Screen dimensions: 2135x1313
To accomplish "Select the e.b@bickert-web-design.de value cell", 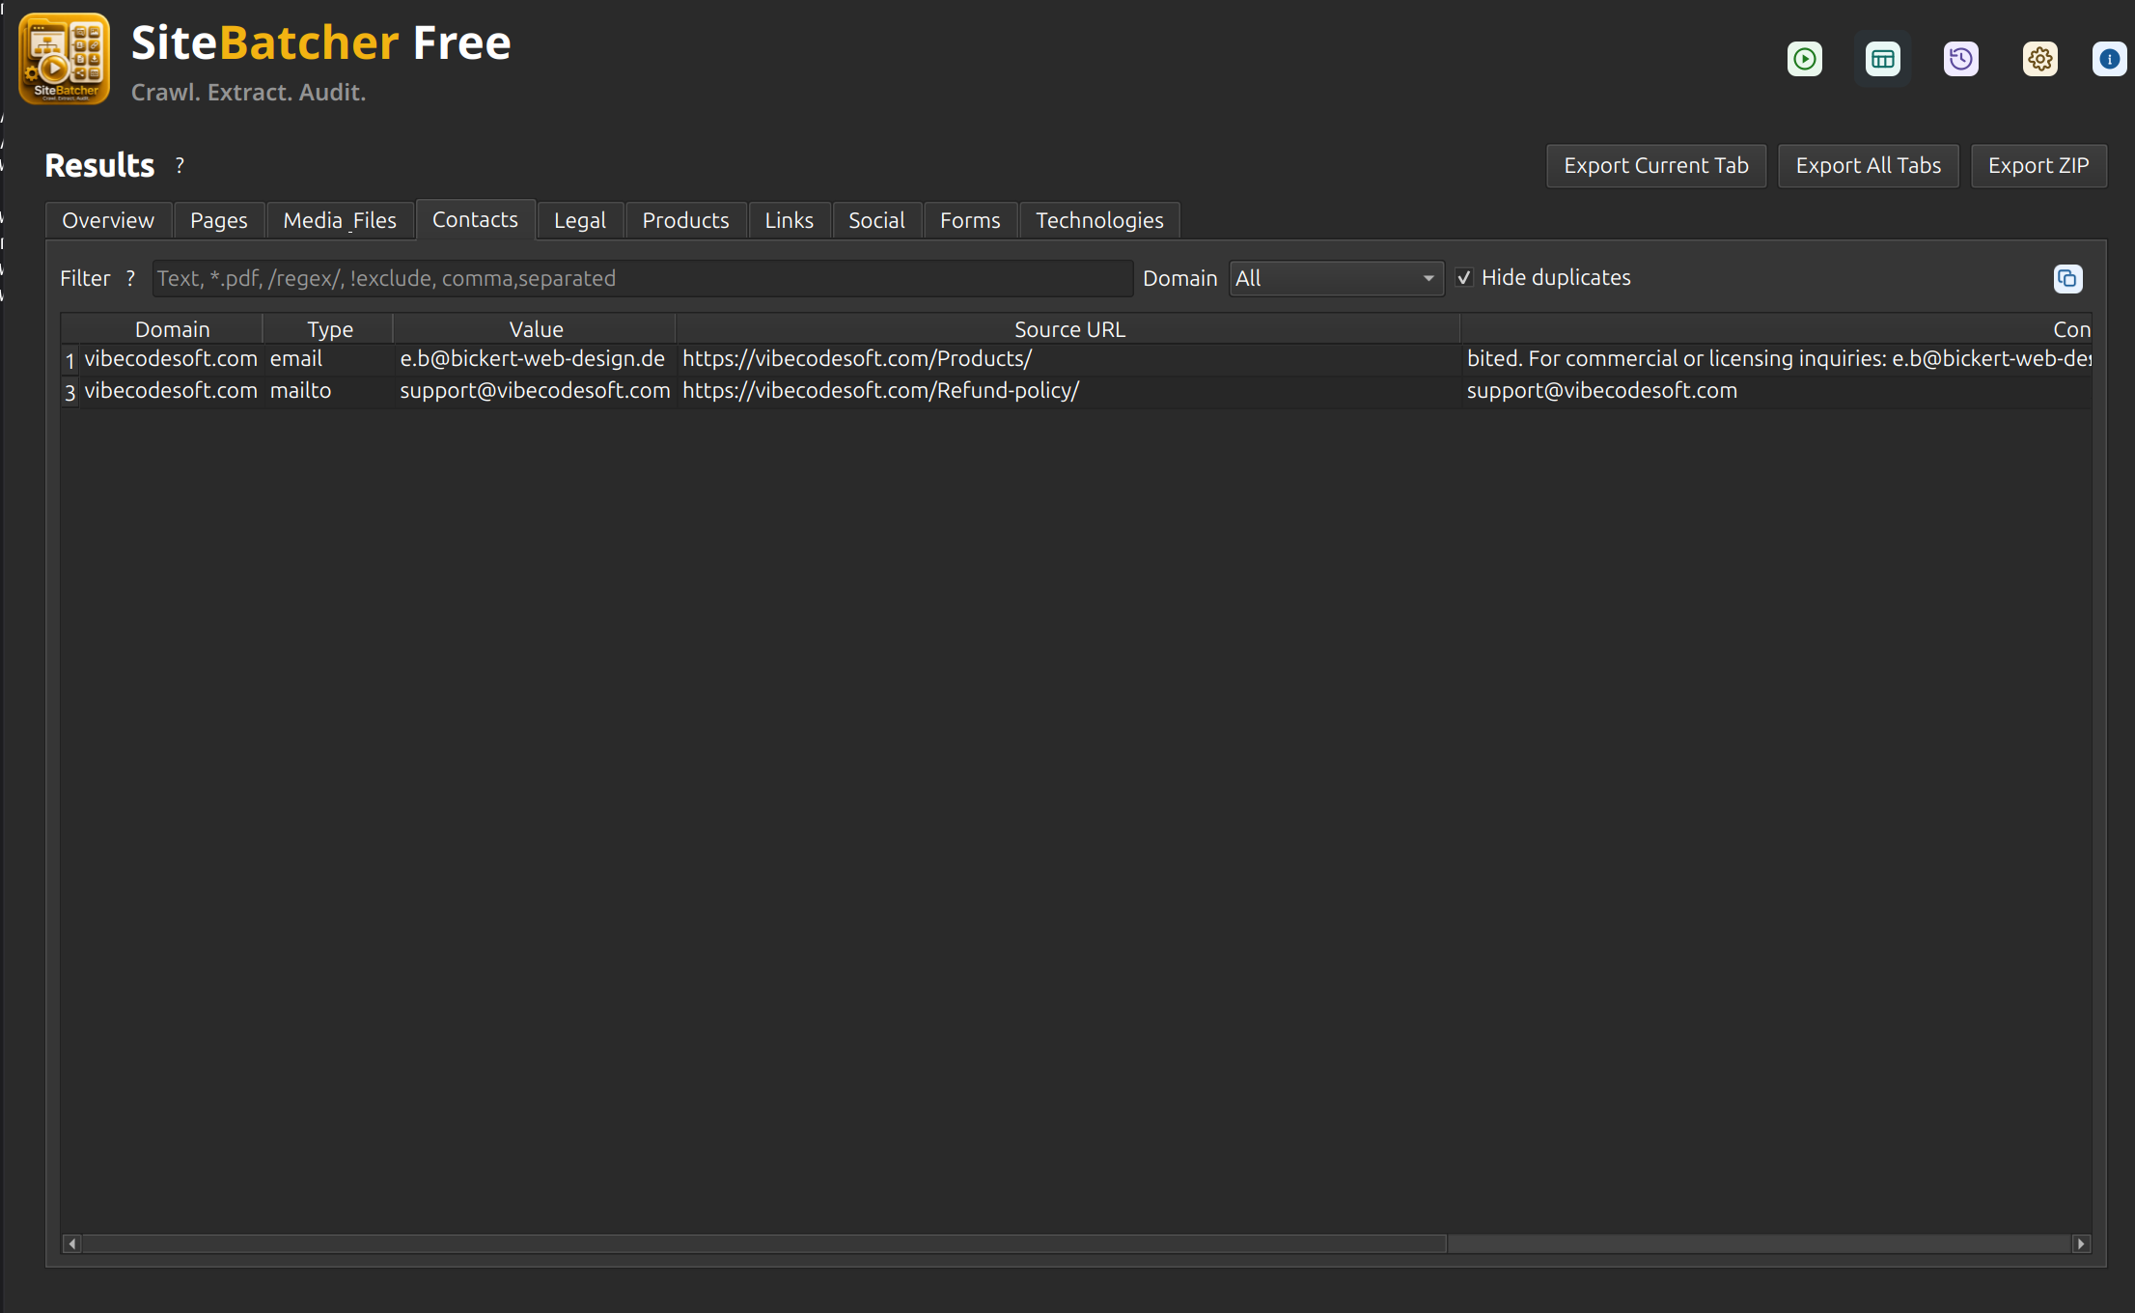I will (533, 359).
